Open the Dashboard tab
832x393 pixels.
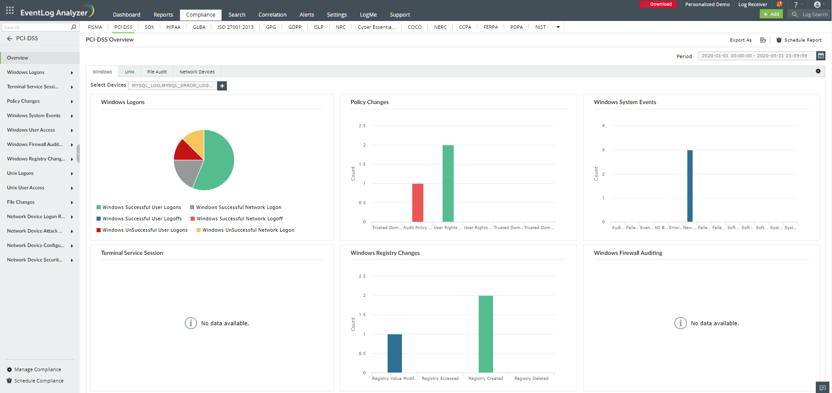(x=127, y=15)
